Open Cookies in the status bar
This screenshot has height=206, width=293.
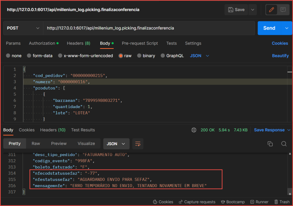(163, 202)
